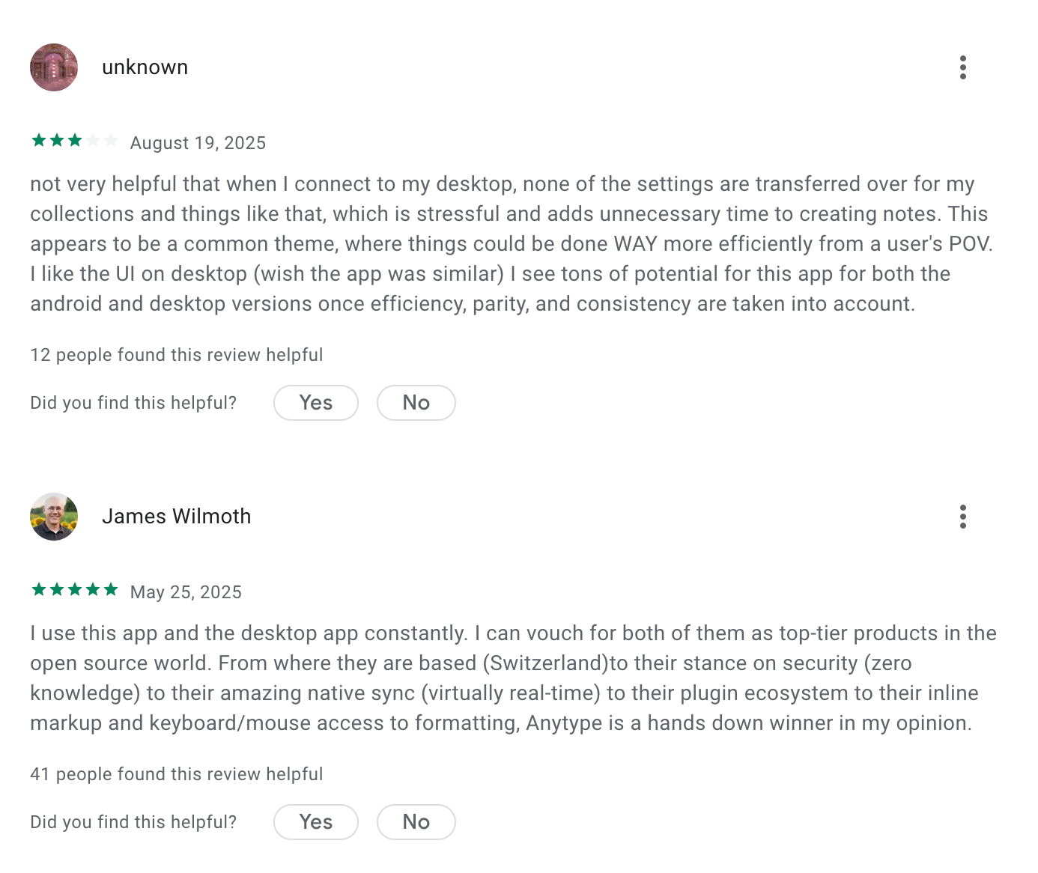The width and height of the screenshot is (1038, 873).
Task: Open the three-dot menu beside unknown's name
Action: click(962, 67)
